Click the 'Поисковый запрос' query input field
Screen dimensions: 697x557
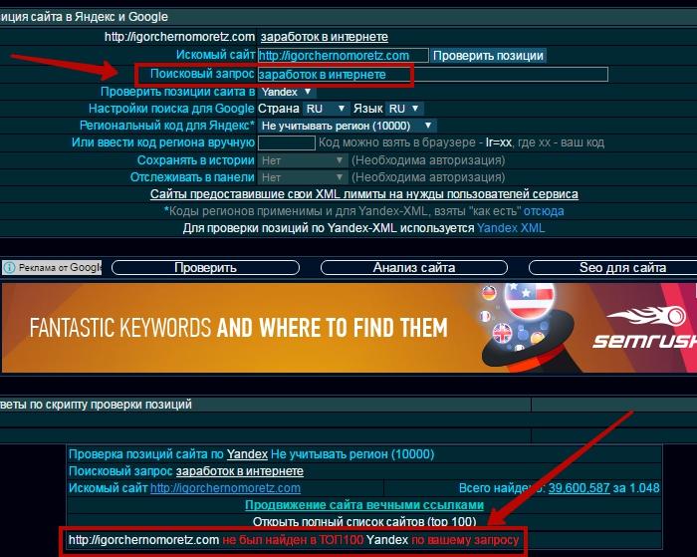tap(432, 75)
